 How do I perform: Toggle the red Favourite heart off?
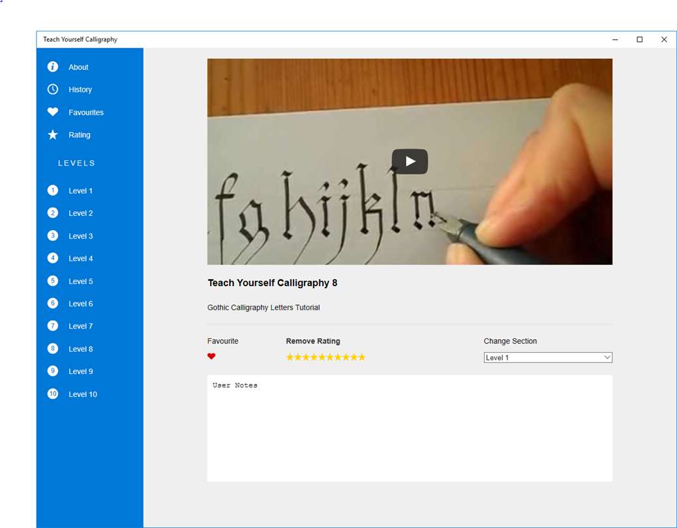pyautogui.click(x=211, y=357)
